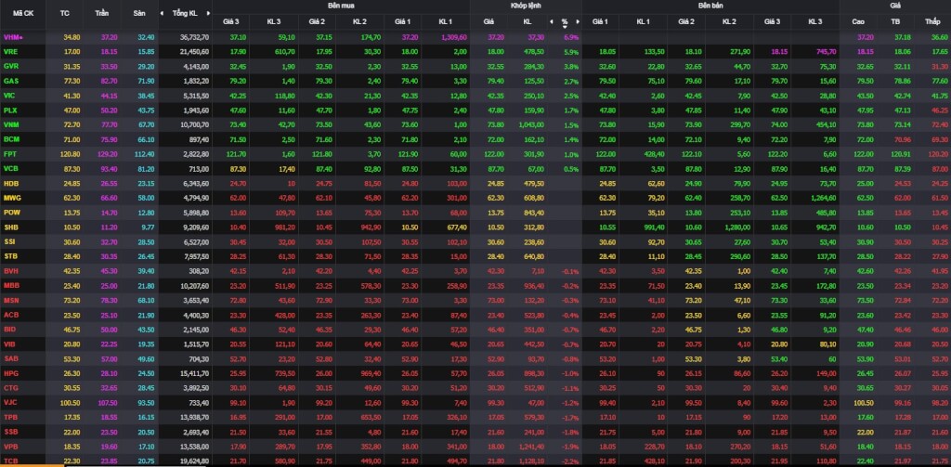Click the Tổng KL column header
951x467 pixels.
click(185, 13)
